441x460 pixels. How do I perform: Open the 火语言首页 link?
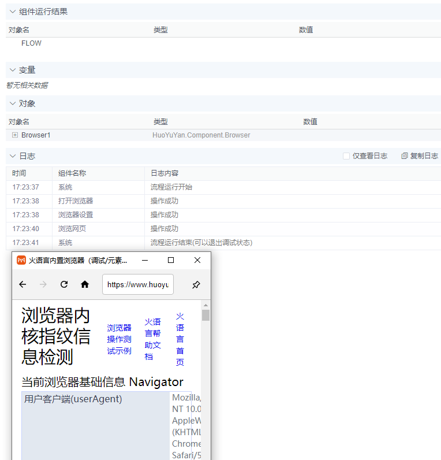pos(180,339)
